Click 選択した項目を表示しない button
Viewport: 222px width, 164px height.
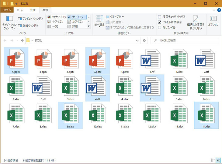coord(196,22)
